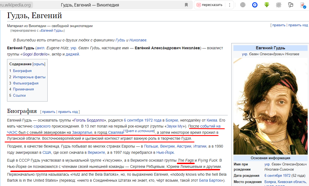Open the 'Свалява' link
The width and height of the screenshot is (309, 186).
(116, 132)
